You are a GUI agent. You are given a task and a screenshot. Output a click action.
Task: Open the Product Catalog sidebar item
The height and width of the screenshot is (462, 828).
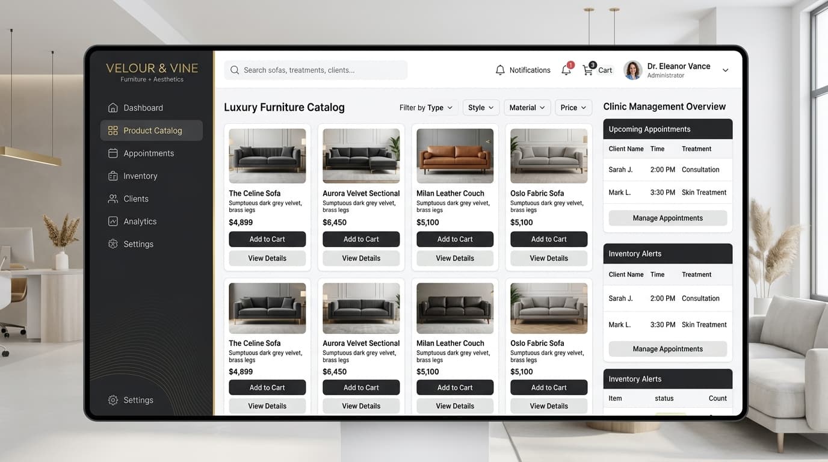[x=152, y=131]
